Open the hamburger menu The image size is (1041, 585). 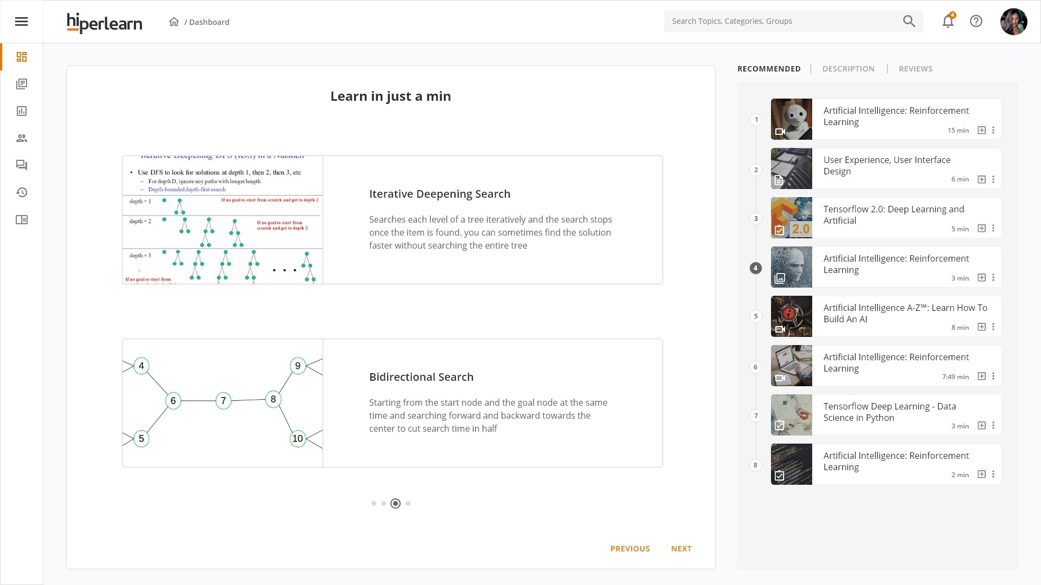click(x=21, y=22)
